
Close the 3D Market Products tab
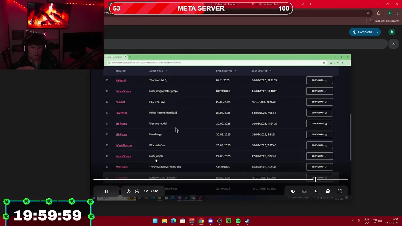coord(253,4)
